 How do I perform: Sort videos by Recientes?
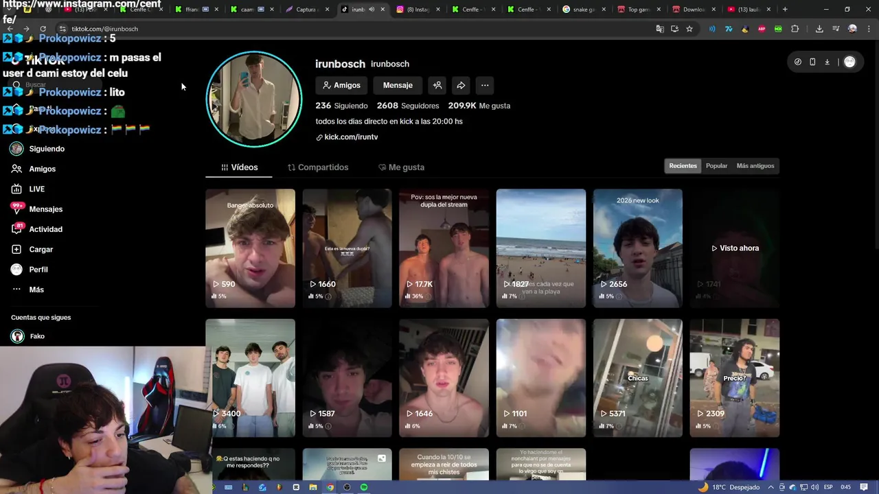683,165
